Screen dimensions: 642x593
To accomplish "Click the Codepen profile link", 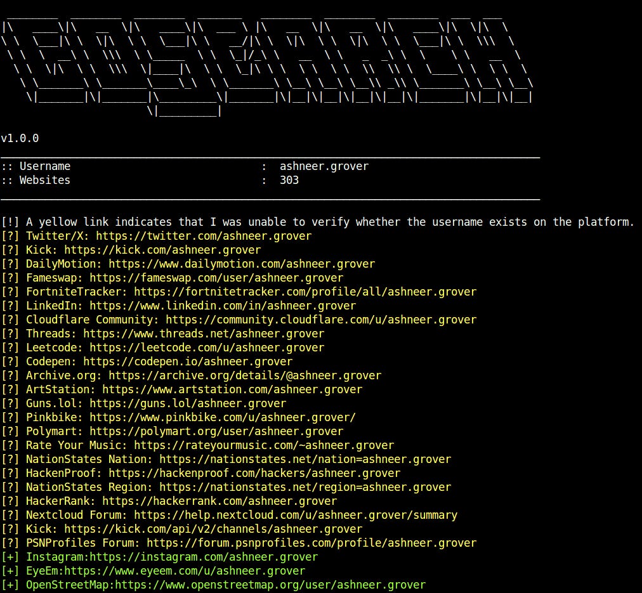I will (188, 362).
